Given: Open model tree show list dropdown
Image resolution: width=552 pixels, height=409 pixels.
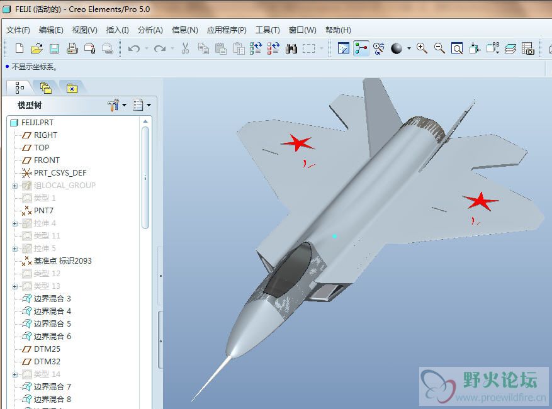Looking at the screenshot, I should [x=142, y=105].
